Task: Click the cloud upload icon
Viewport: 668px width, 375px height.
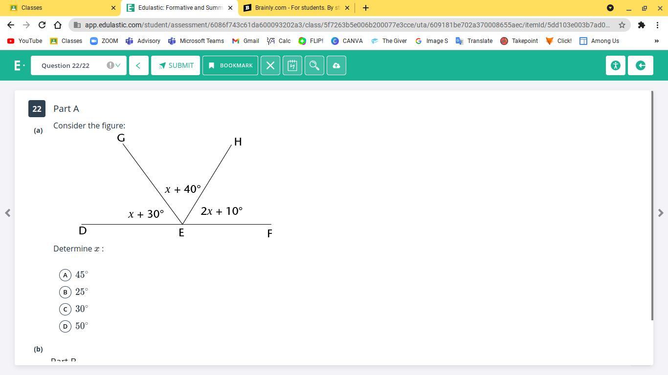Action: point(336,65)
